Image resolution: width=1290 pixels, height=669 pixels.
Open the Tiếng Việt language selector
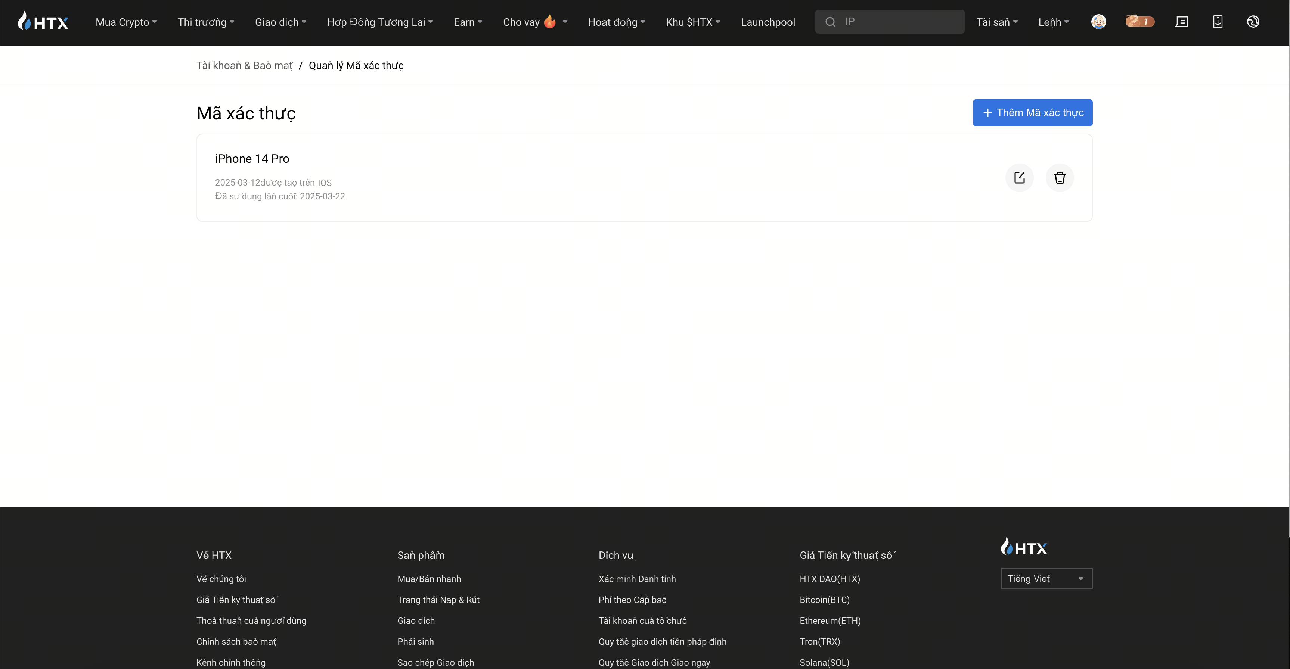[x=1046, y=578]
